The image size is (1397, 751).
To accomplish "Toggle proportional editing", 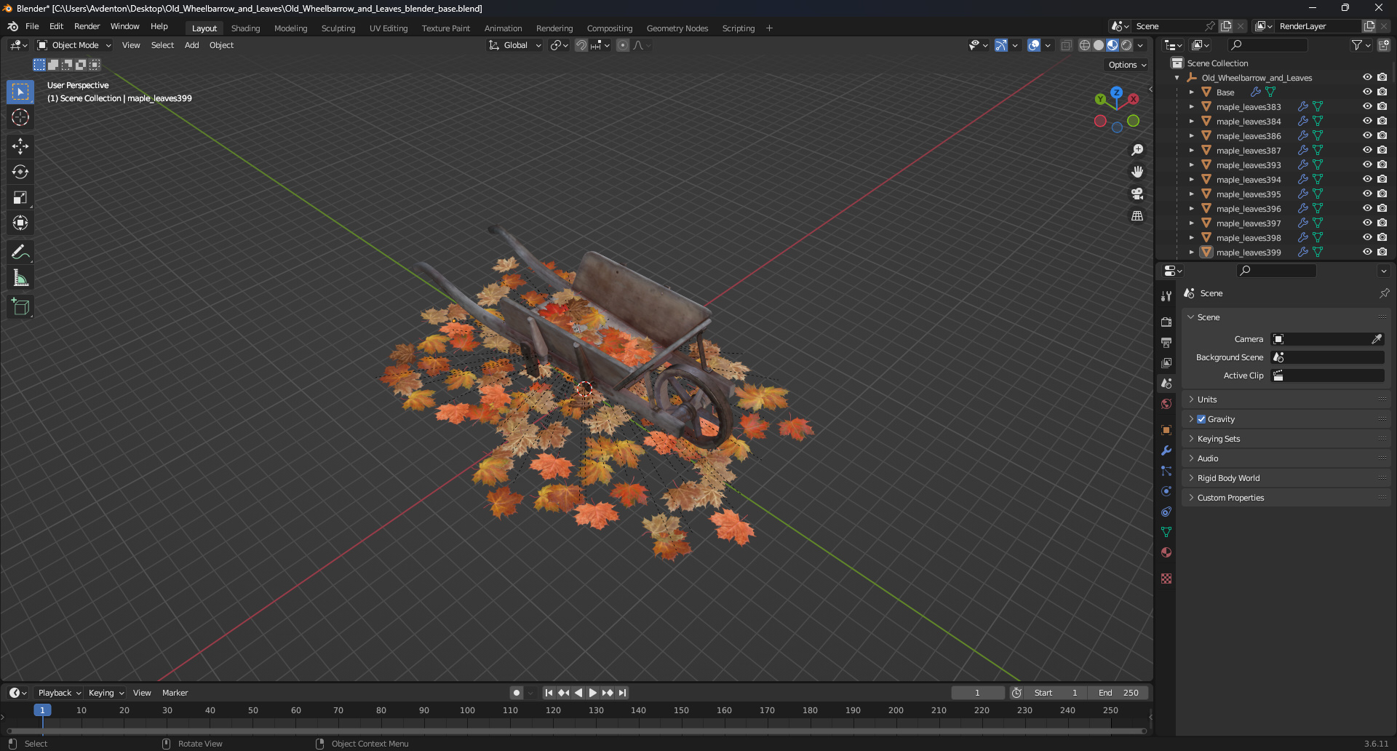I will [623, 45].
